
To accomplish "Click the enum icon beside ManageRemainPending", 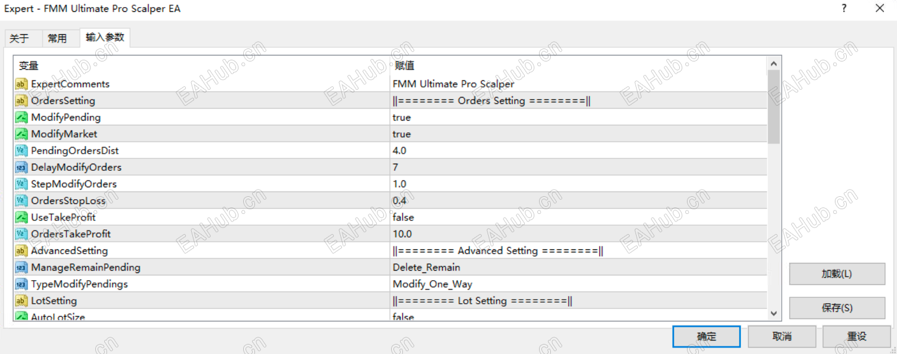I will tap(22, 267).
